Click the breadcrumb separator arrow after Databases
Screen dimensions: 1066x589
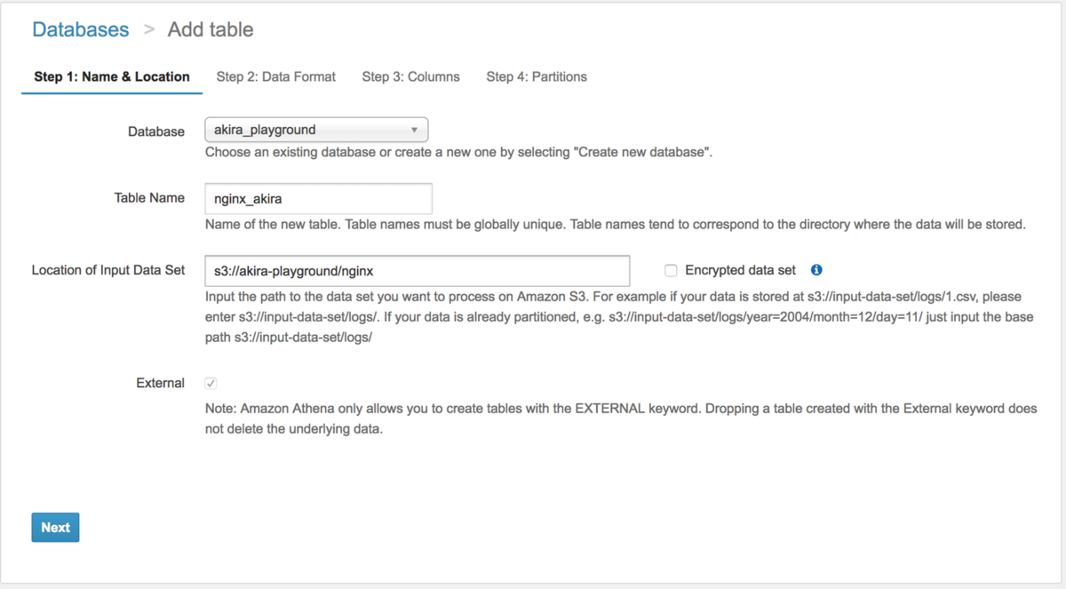(x=149, y=30)
